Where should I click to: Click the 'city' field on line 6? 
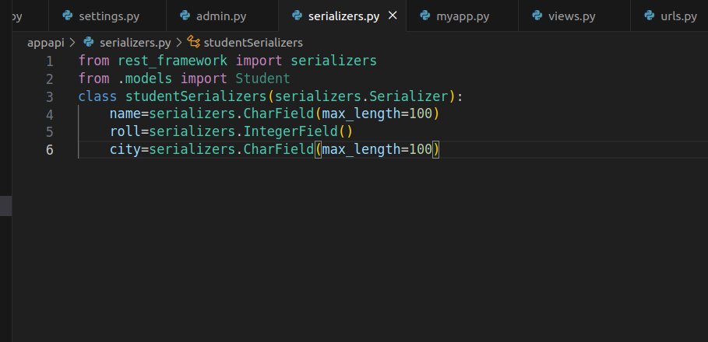coord(125,149)
